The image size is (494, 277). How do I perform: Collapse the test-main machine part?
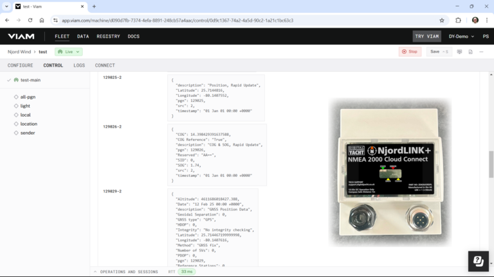tap(9, 80)
